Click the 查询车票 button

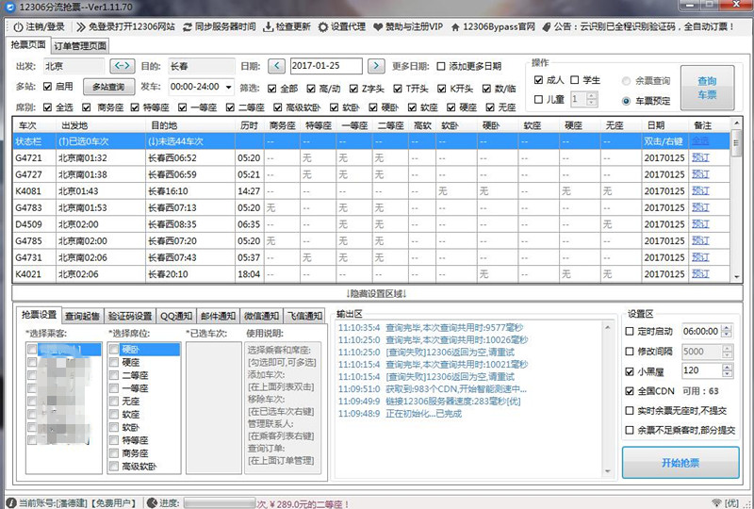(708, 88)
